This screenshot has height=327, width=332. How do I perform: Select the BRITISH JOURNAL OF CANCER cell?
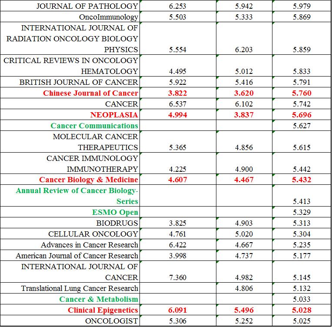point(70,82)
